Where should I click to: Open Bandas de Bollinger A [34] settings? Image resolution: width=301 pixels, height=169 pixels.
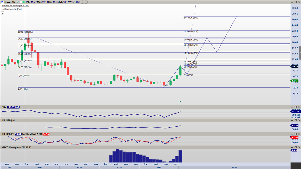coord(15,6)
